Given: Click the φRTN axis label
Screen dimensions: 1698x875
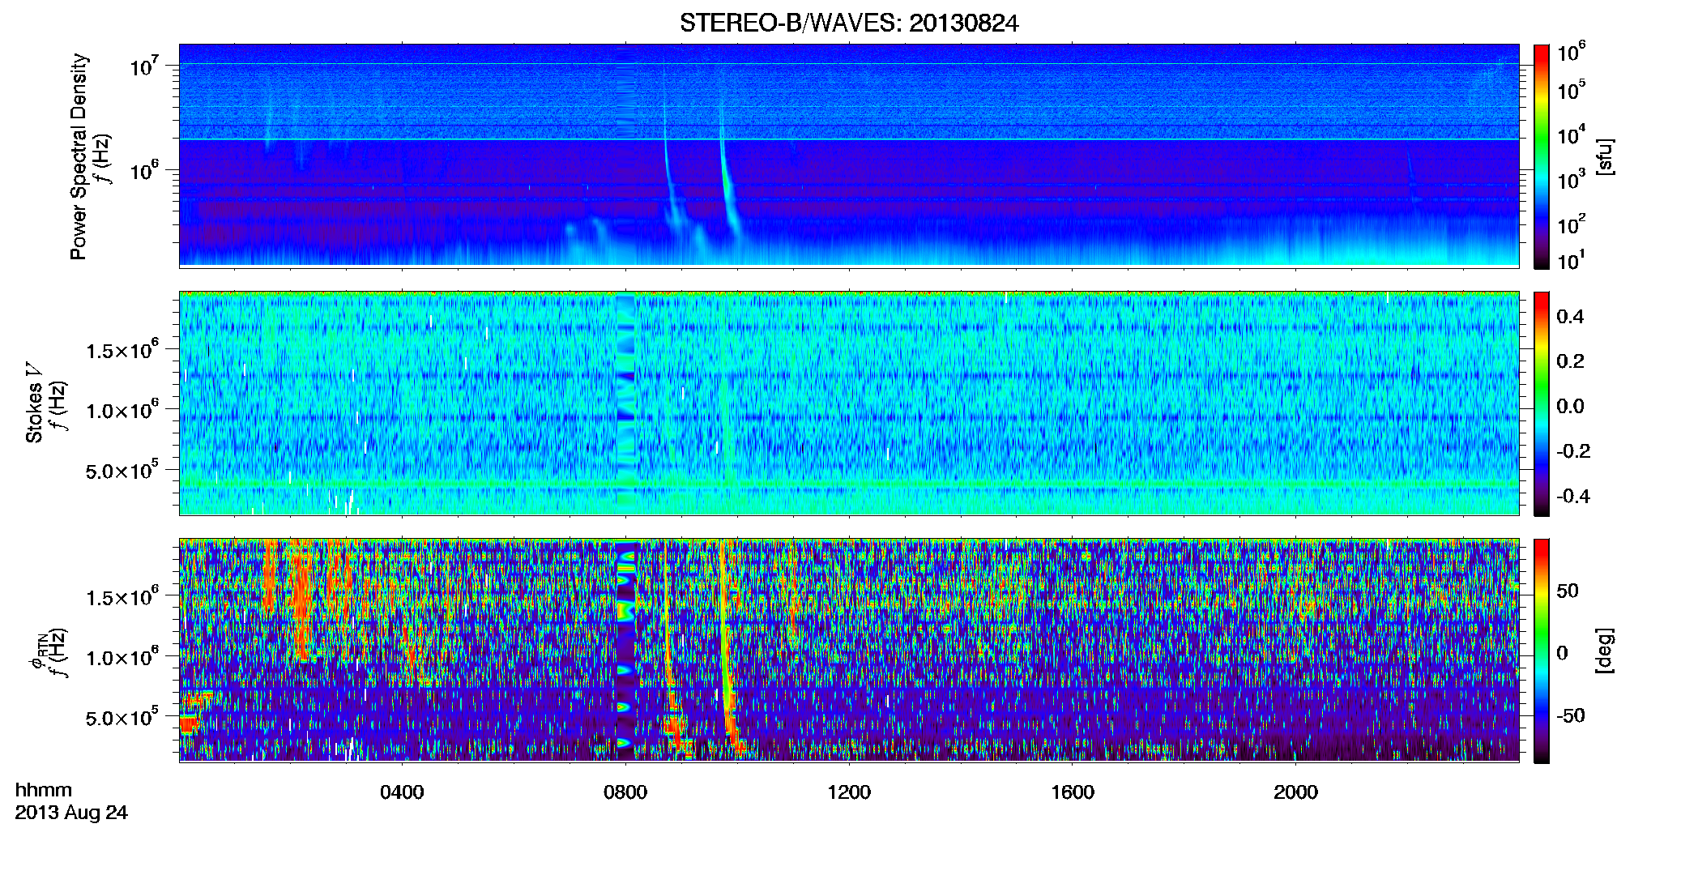Looking at the screenshot, I should click(x=37, y=652).
